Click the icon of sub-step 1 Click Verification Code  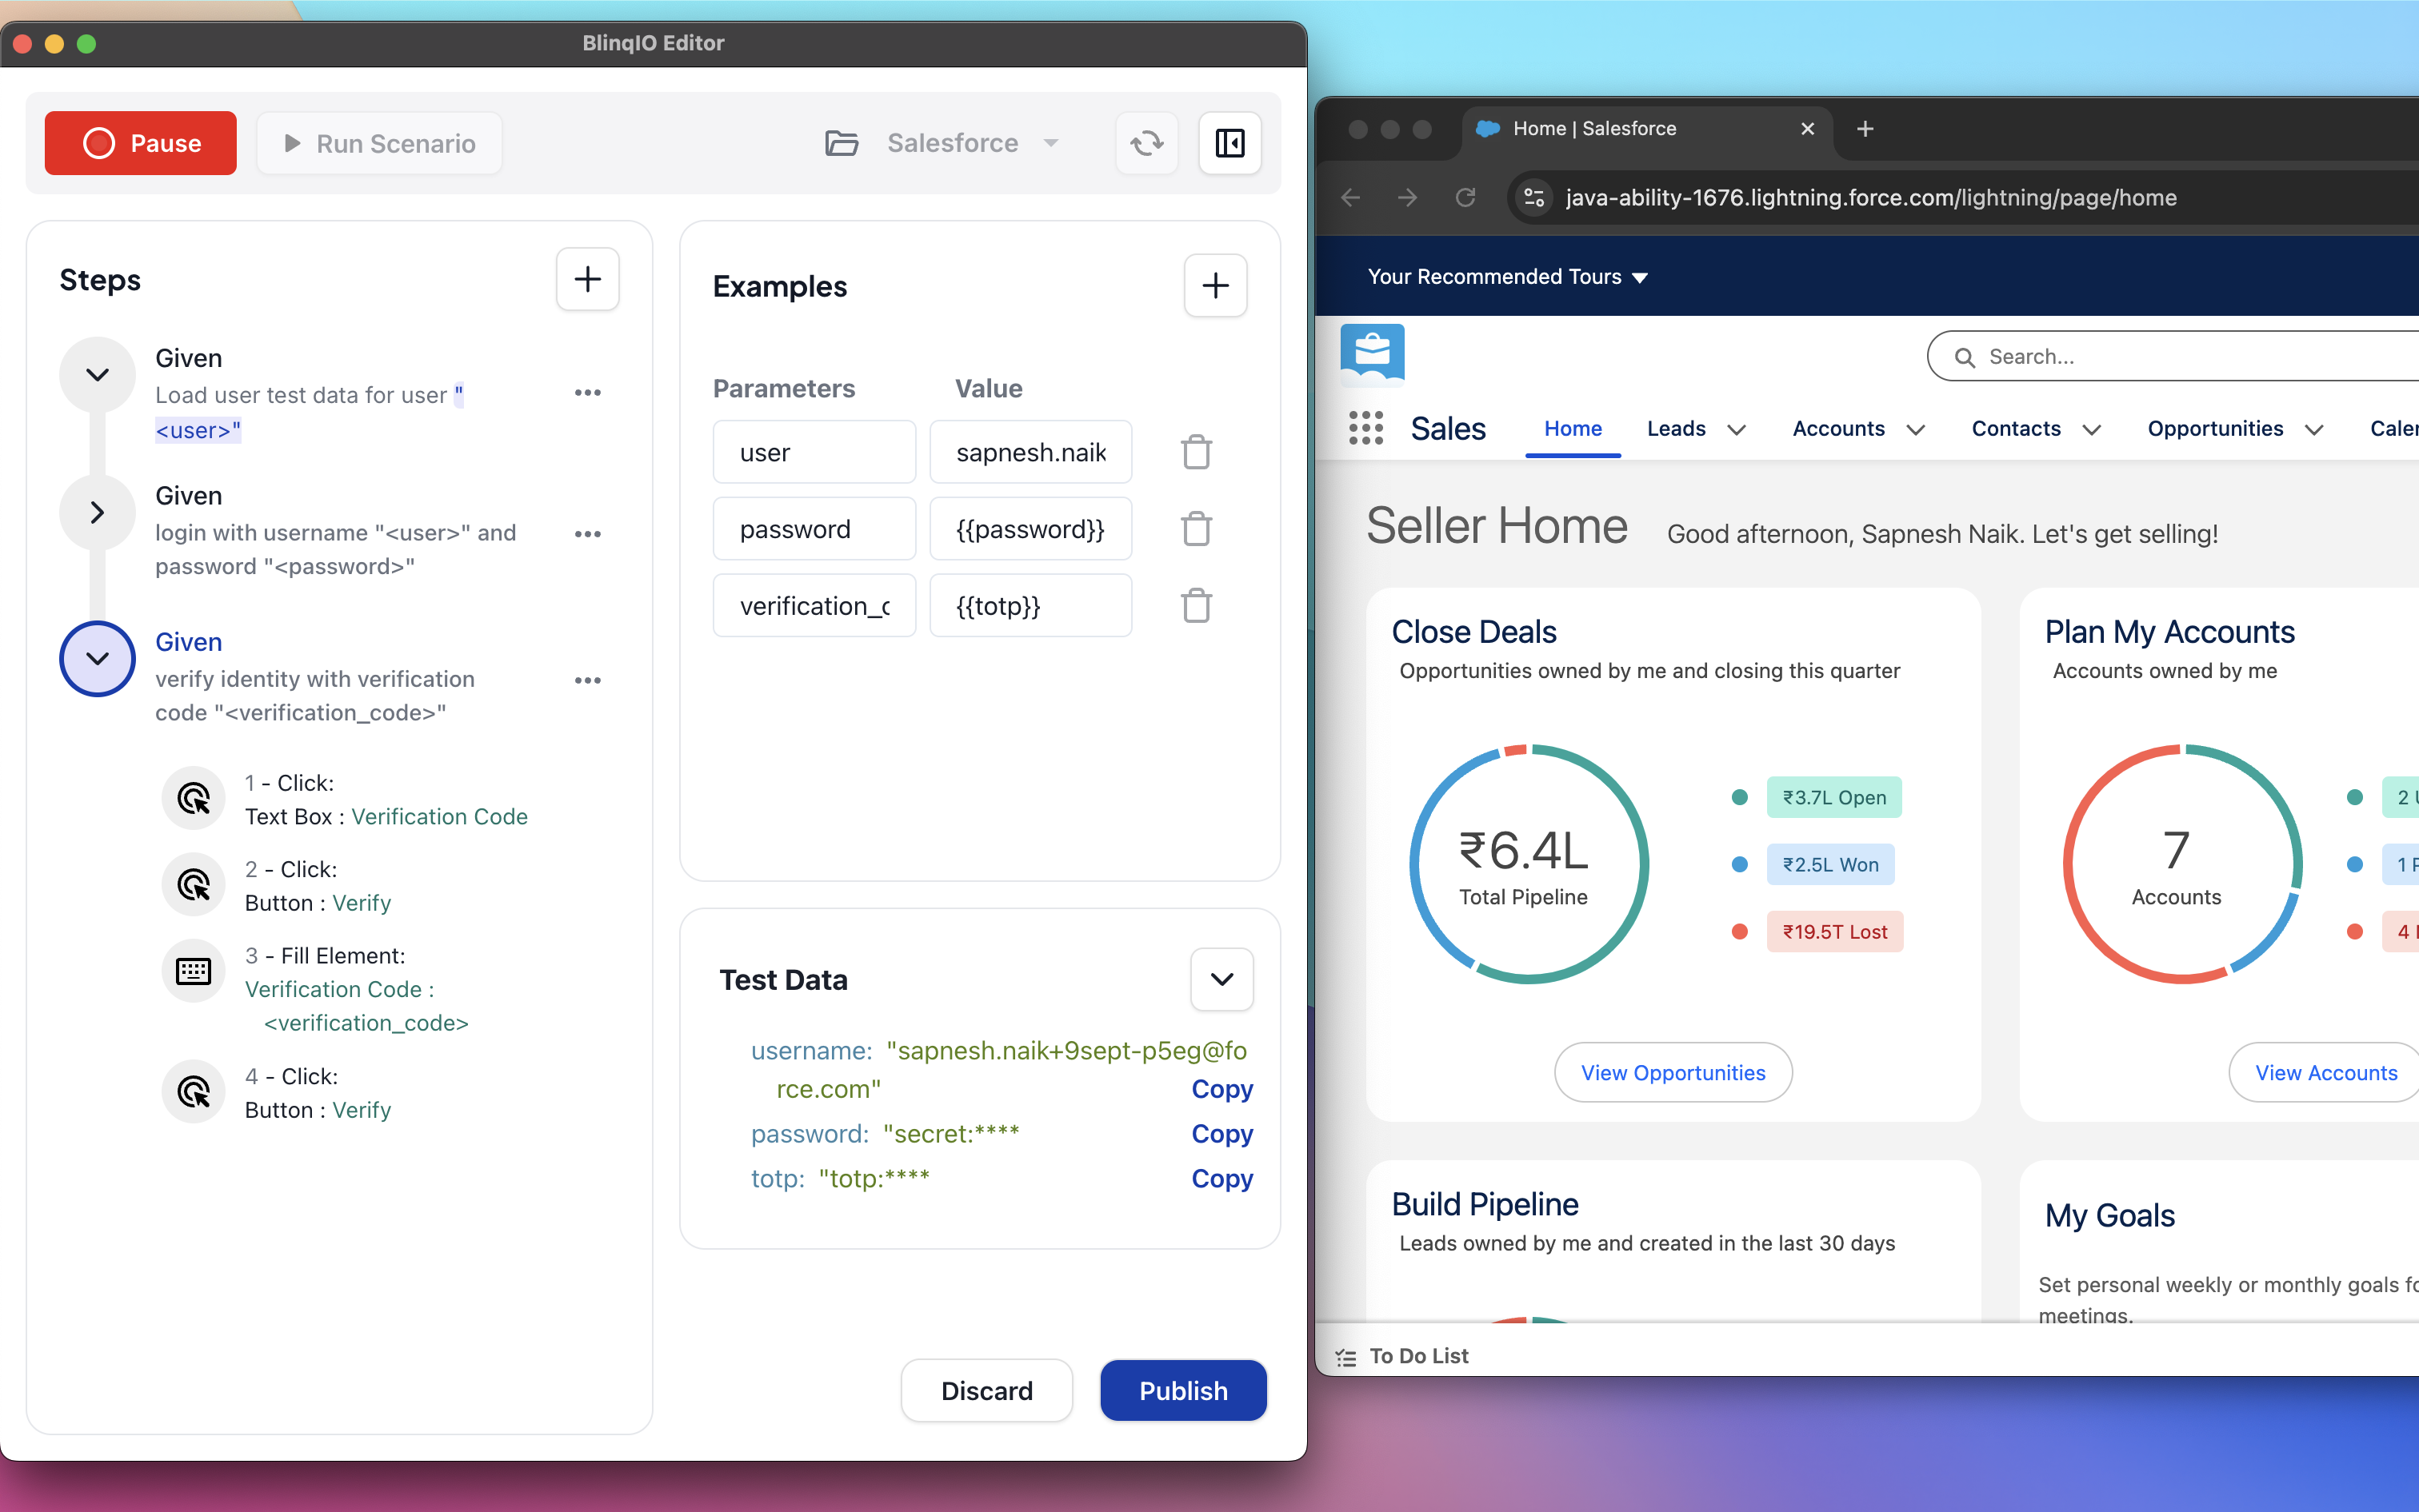click(193, 798)
